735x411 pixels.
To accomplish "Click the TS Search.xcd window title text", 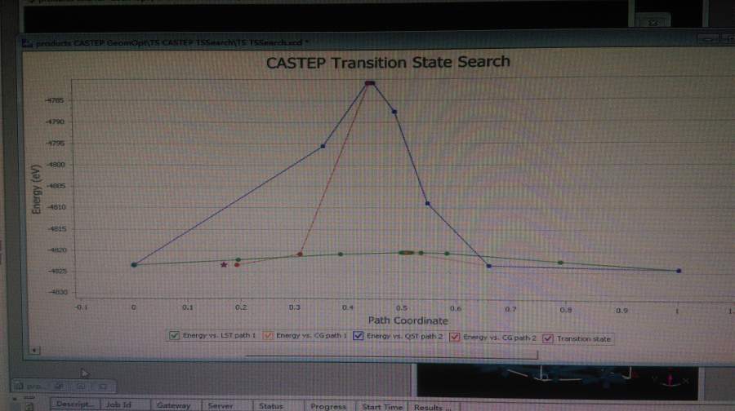I will 172,42.
